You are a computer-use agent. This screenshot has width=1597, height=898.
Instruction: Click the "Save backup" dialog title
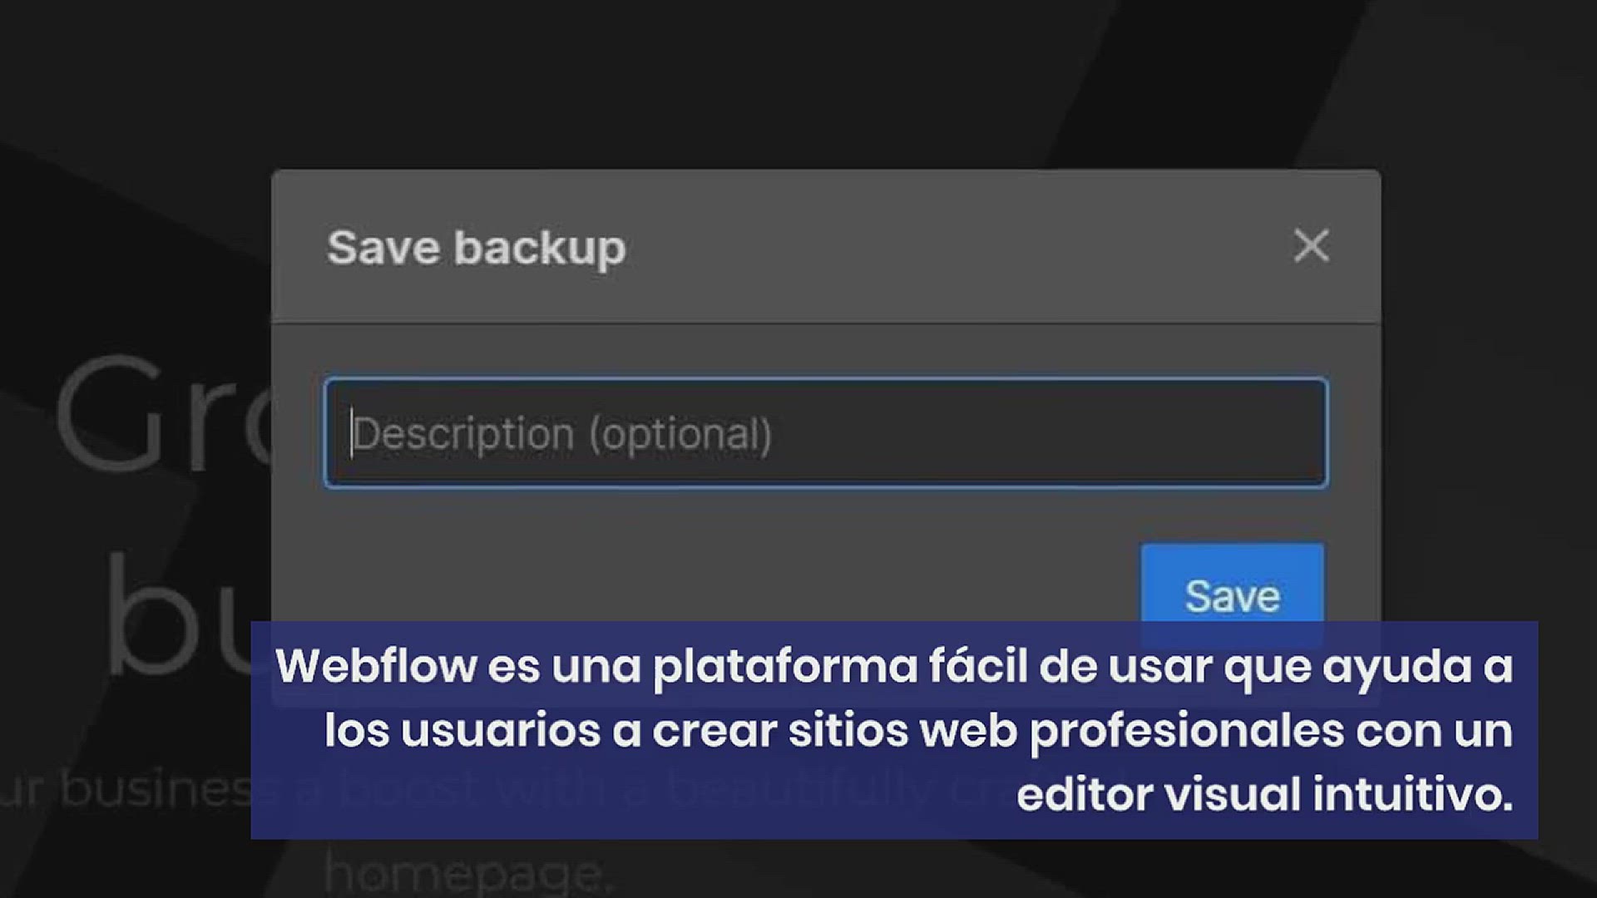pos(476,248)
